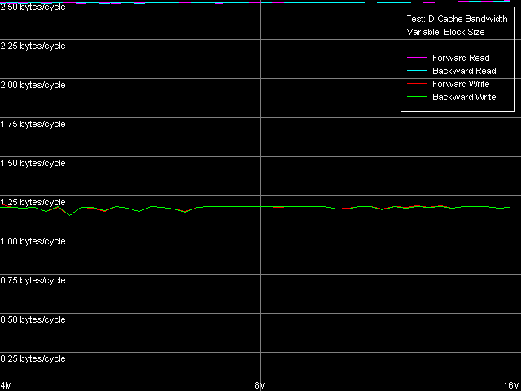The image size is (521, 391).
Task: Click the 1.00 bytes/cycle axis label
Action: (33, 241)
